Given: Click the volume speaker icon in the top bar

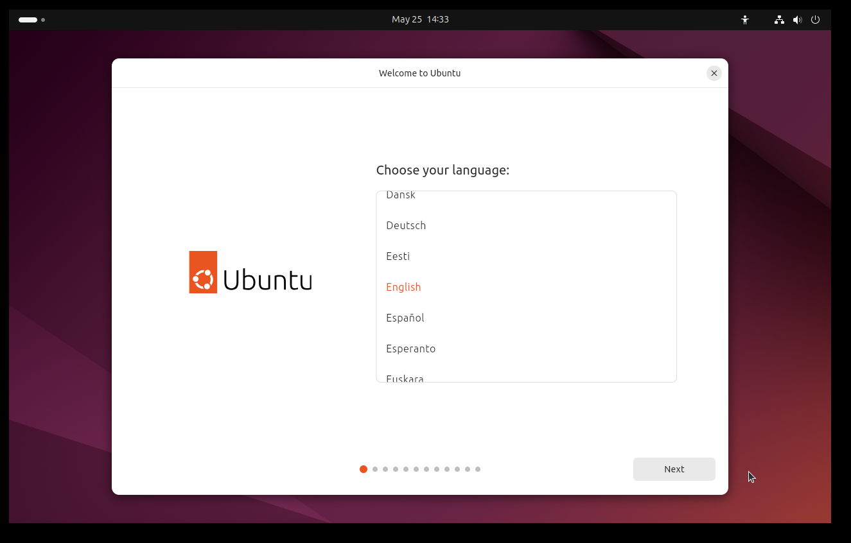Looking at the screenshot, I should (797, 20).
